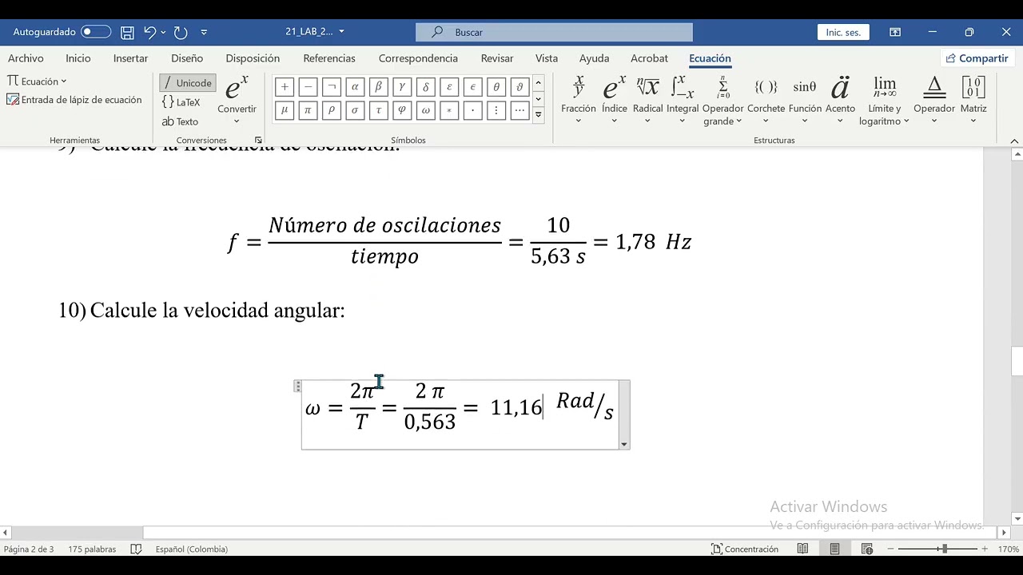Open the Integral structure menu
Viewport: 1023px width, 575px height.
coord(682,100)
